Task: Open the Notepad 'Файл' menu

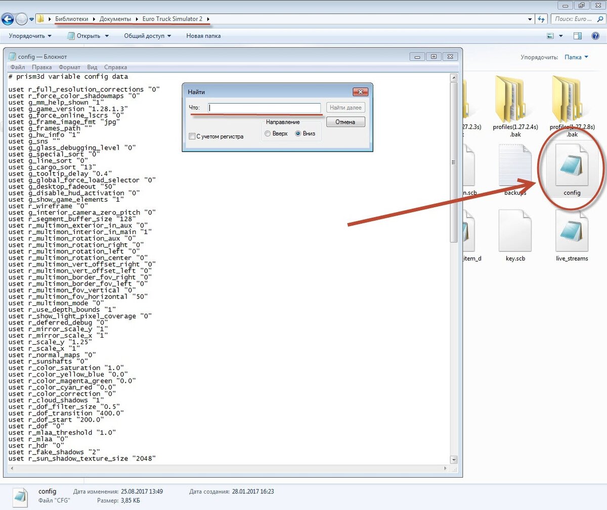Action: pos(18,67)
